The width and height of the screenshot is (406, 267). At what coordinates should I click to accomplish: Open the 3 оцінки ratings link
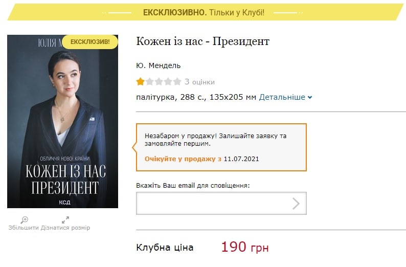point(199,82)
